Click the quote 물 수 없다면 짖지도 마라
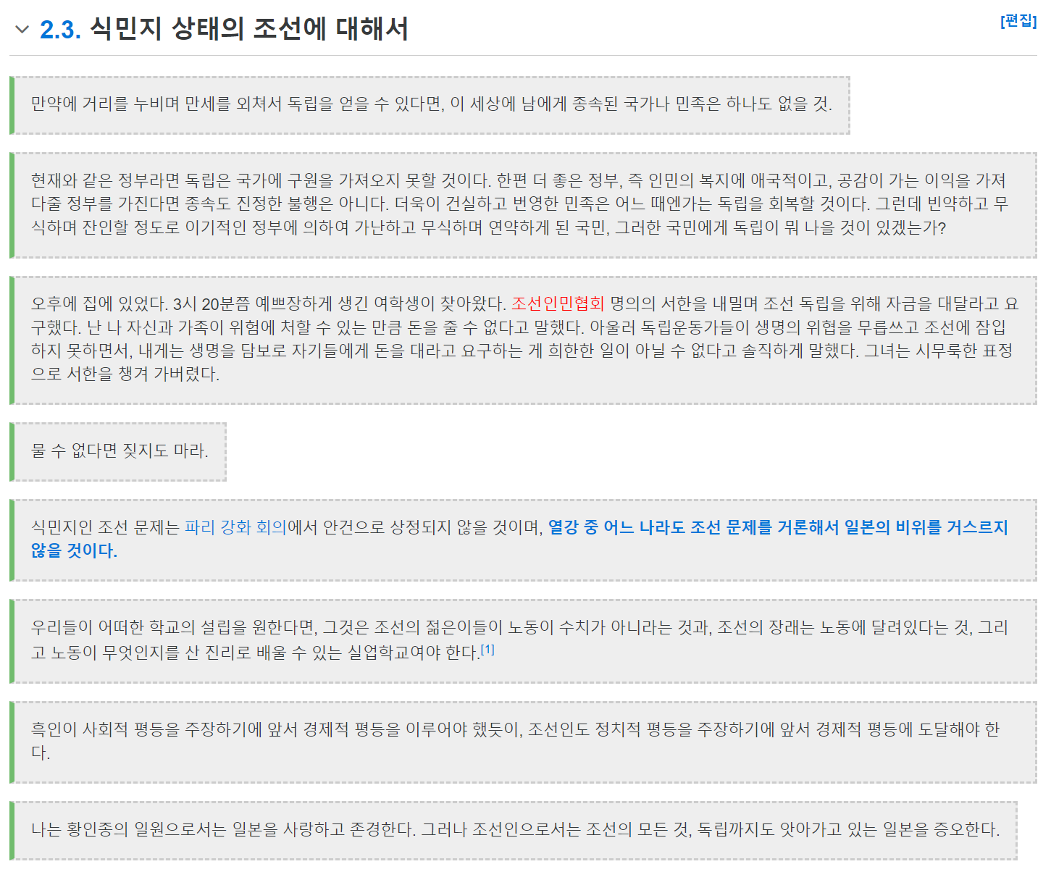Viewport: 1051px width, 872px height. coord(120,451)
